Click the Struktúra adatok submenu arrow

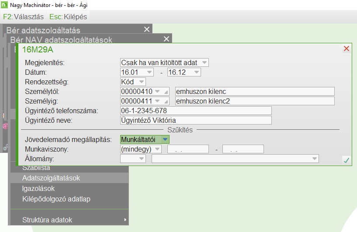[125, 220]
